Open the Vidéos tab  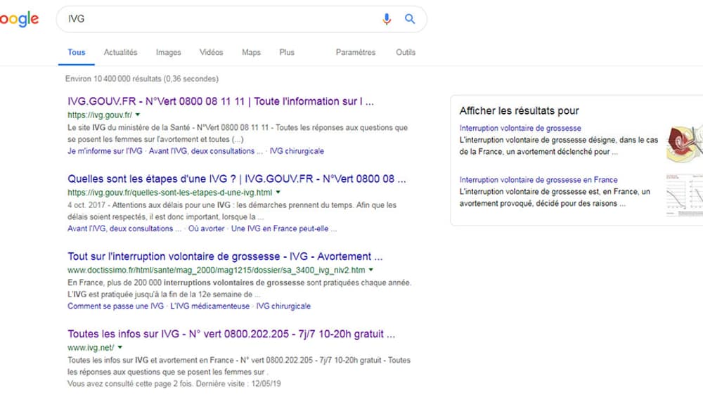211,52
